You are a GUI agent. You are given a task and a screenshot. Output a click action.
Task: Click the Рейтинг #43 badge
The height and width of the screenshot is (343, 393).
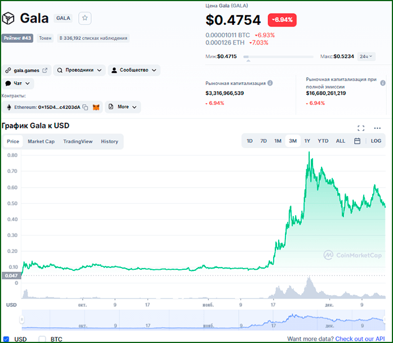point(17,38)
